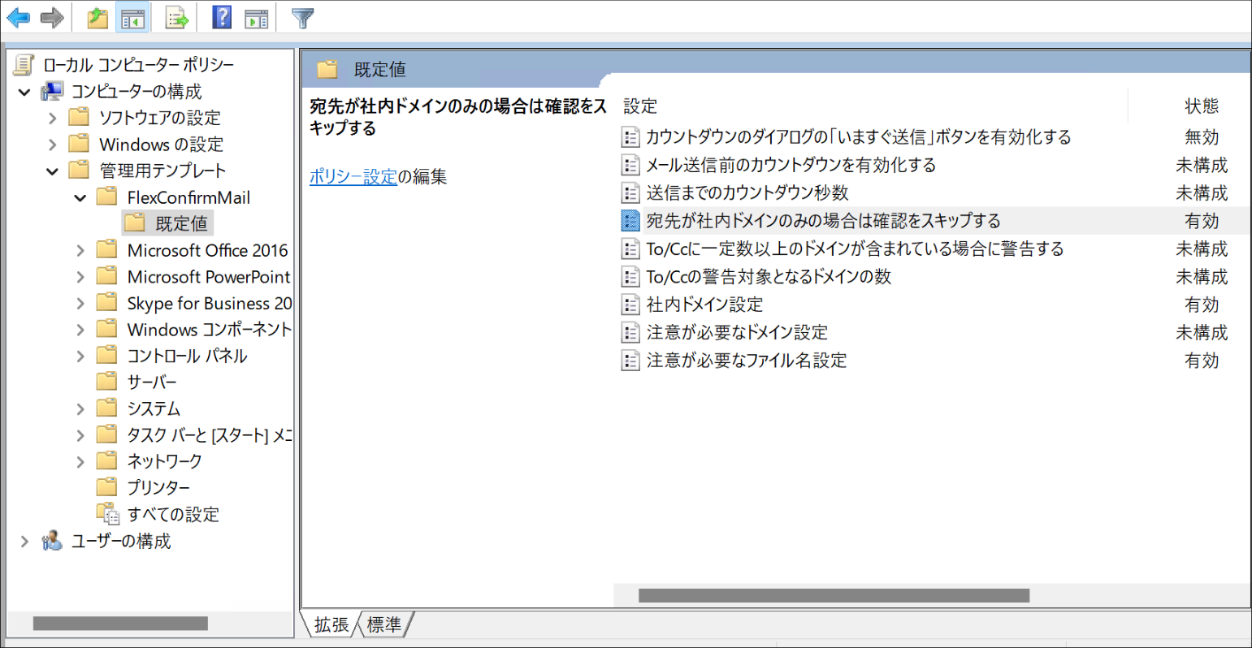
Task: Select カウントダウンのダイアログの「いますぐ送信」ボタンを有効化する setting
Action: coord(859,136)
